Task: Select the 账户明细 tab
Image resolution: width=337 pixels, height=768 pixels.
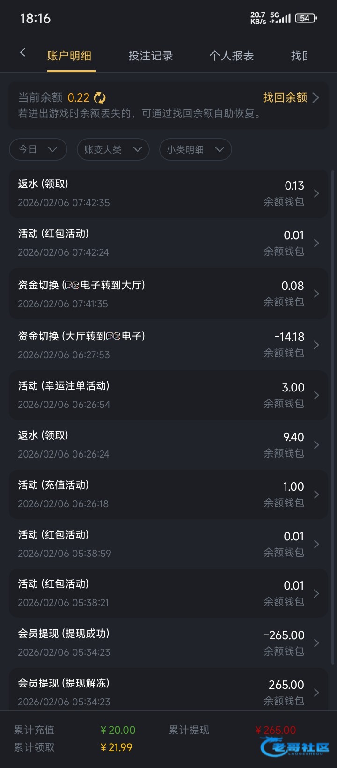Action: coord(69,56)
